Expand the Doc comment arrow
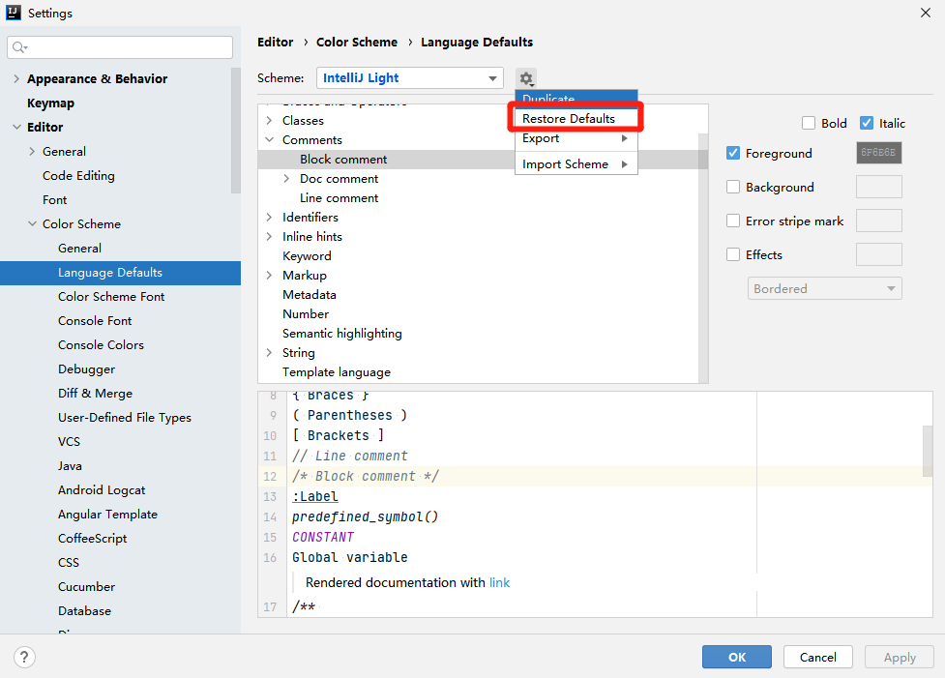Viewport: 945px width, 678px height. (x=287, y=178)
